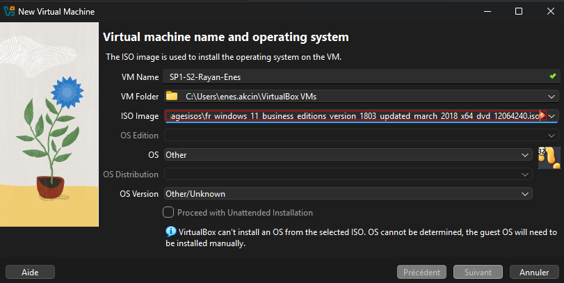Click the Annuler button to cancel
The height and width of the screenshot is (283, 564).
tap(533, 272)
